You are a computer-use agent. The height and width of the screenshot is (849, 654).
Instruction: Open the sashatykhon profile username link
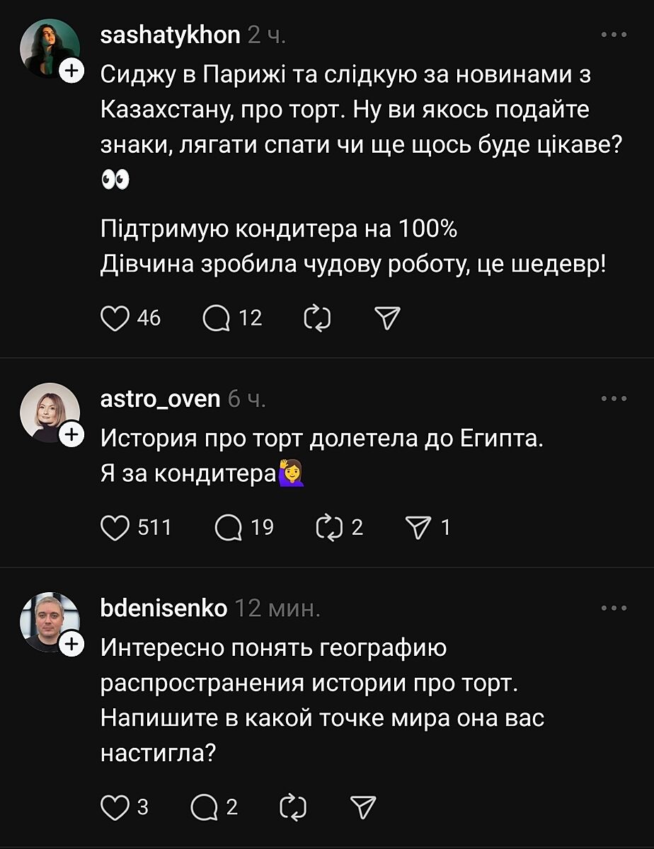171,35
